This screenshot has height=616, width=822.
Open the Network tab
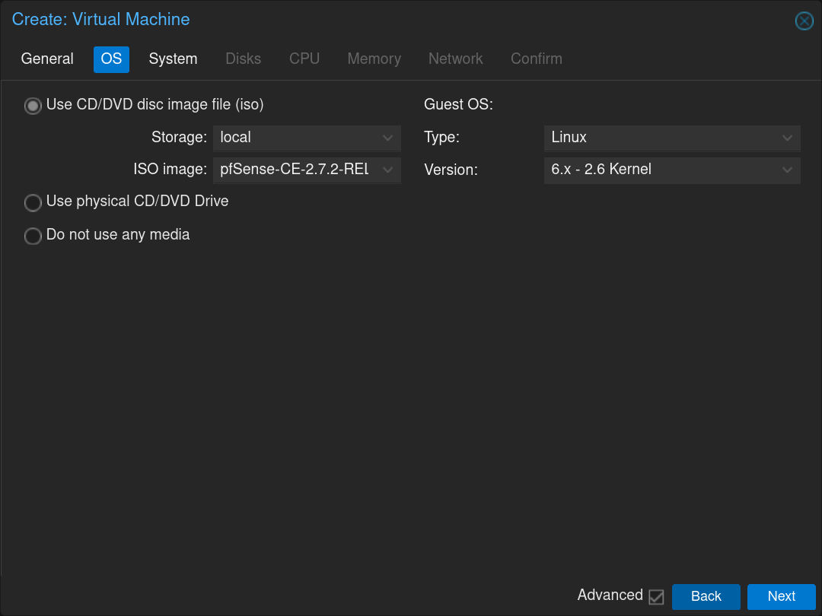[x=456, y=59]
